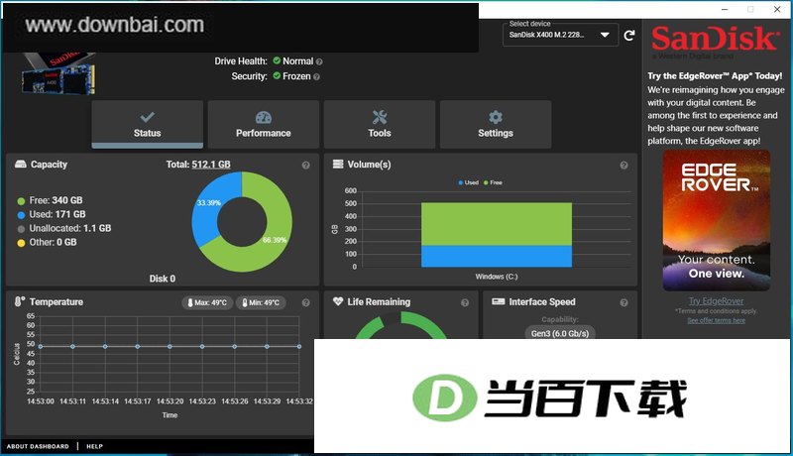This screenshot has width=793, height=456.
Task: Click the Life Remaining gauge
Action: click(401, 325)
